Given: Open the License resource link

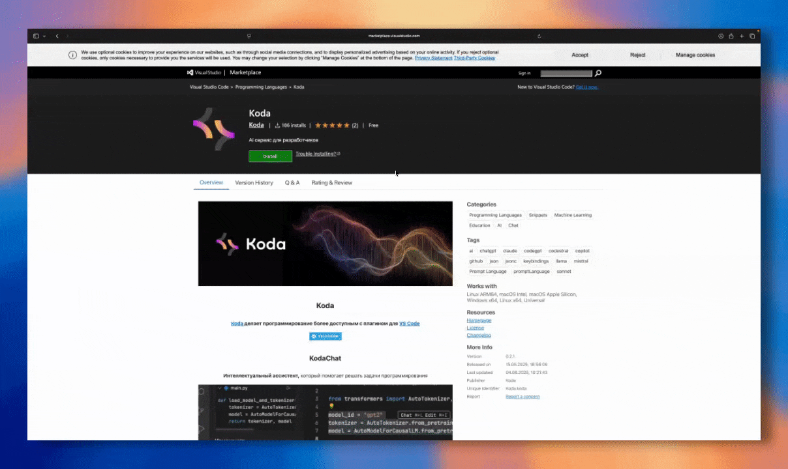Looking at the screenshot, I should pyautogui.click(x=476, y=328).
